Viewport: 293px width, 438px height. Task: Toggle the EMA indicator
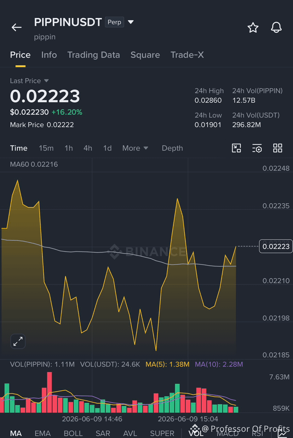pyautogui.click(x=42, y=433)
